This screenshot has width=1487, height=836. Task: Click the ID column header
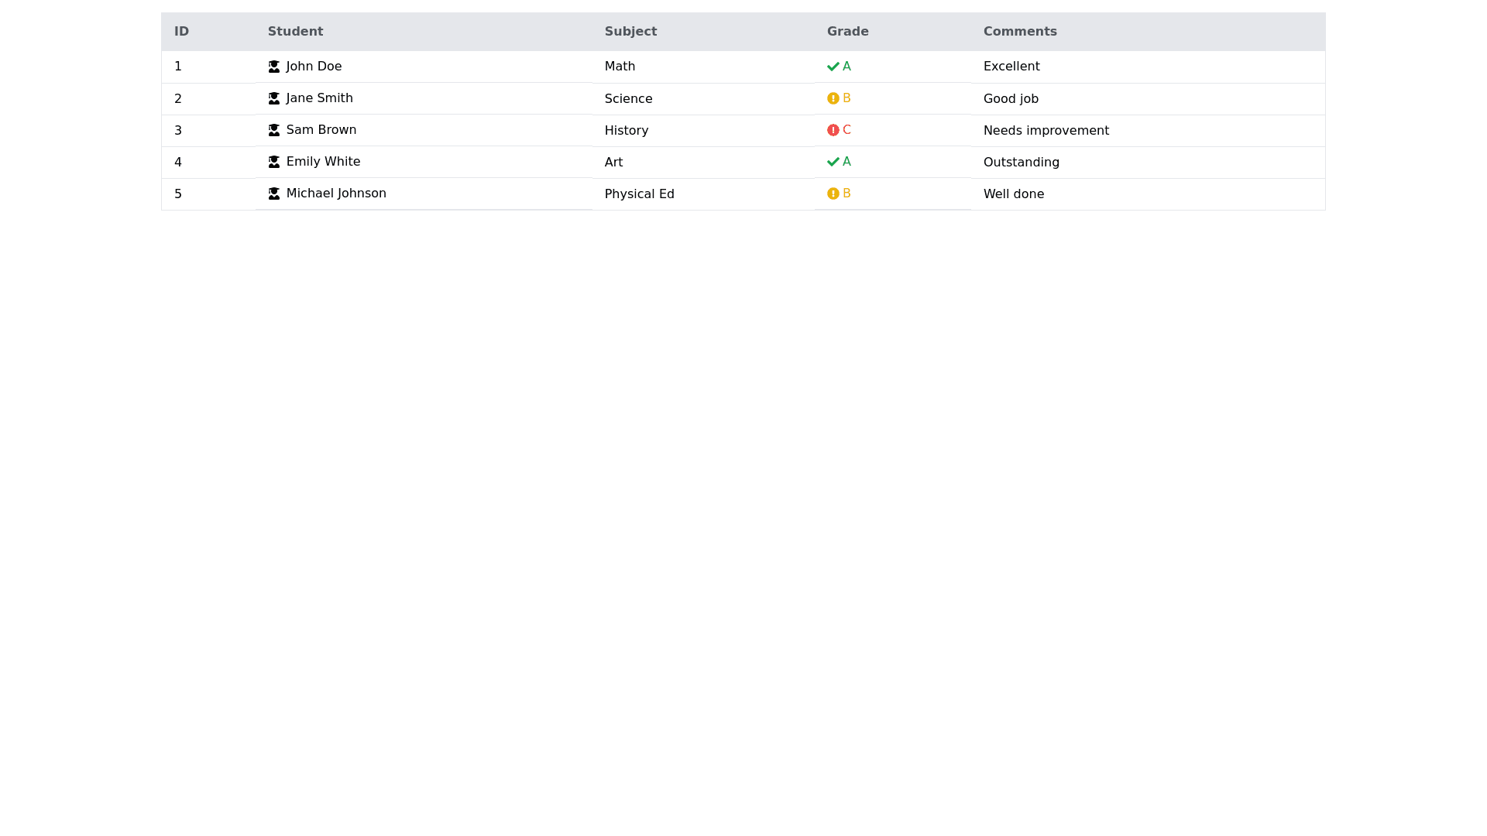coord(181,32)
